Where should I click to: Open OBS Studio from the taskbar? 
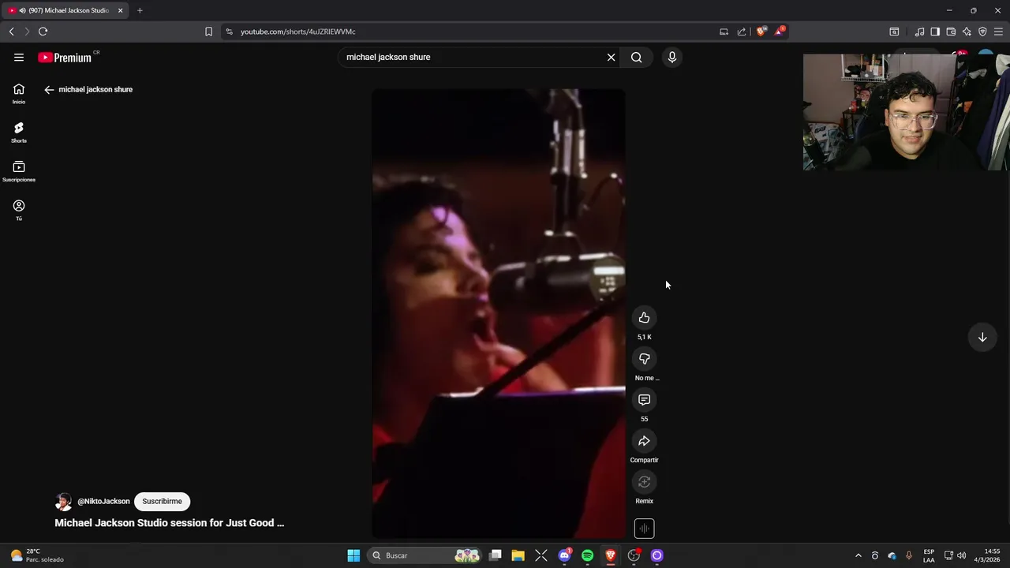pyautogui.click(x=634, y=555)
